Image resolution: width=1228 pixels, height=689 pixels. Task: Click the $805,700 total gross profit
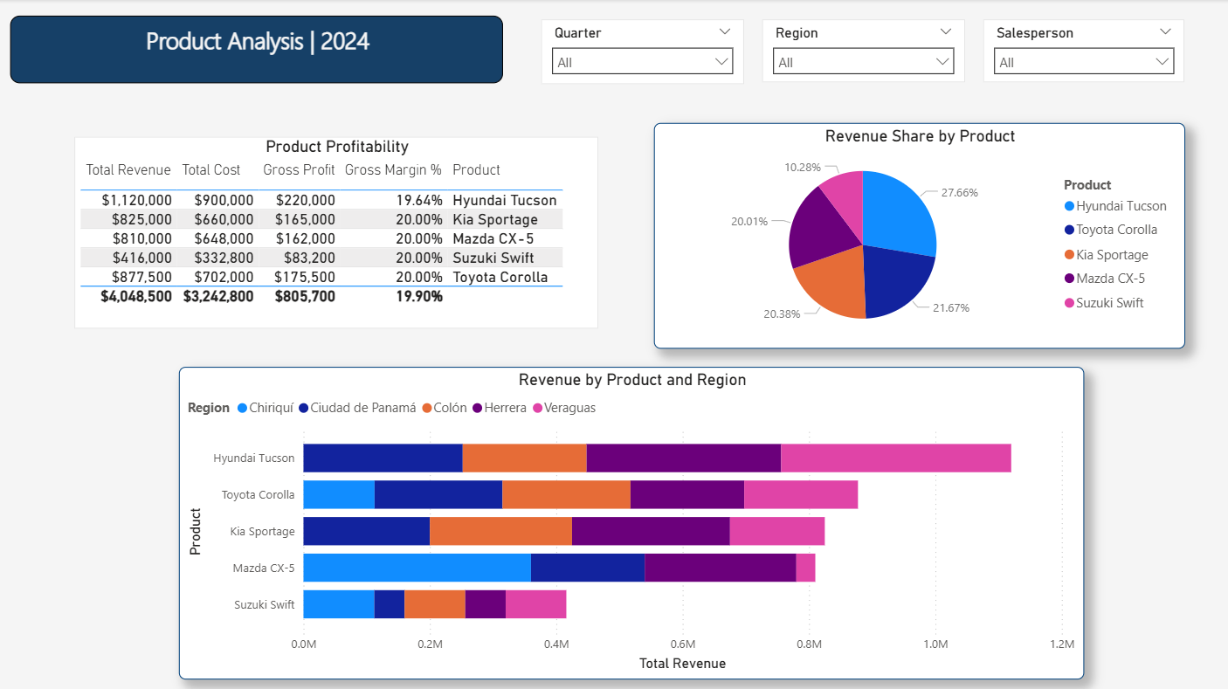305,296
